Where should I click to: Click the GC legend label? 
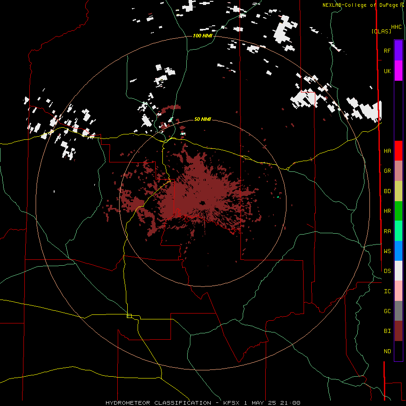coord(387,311)
